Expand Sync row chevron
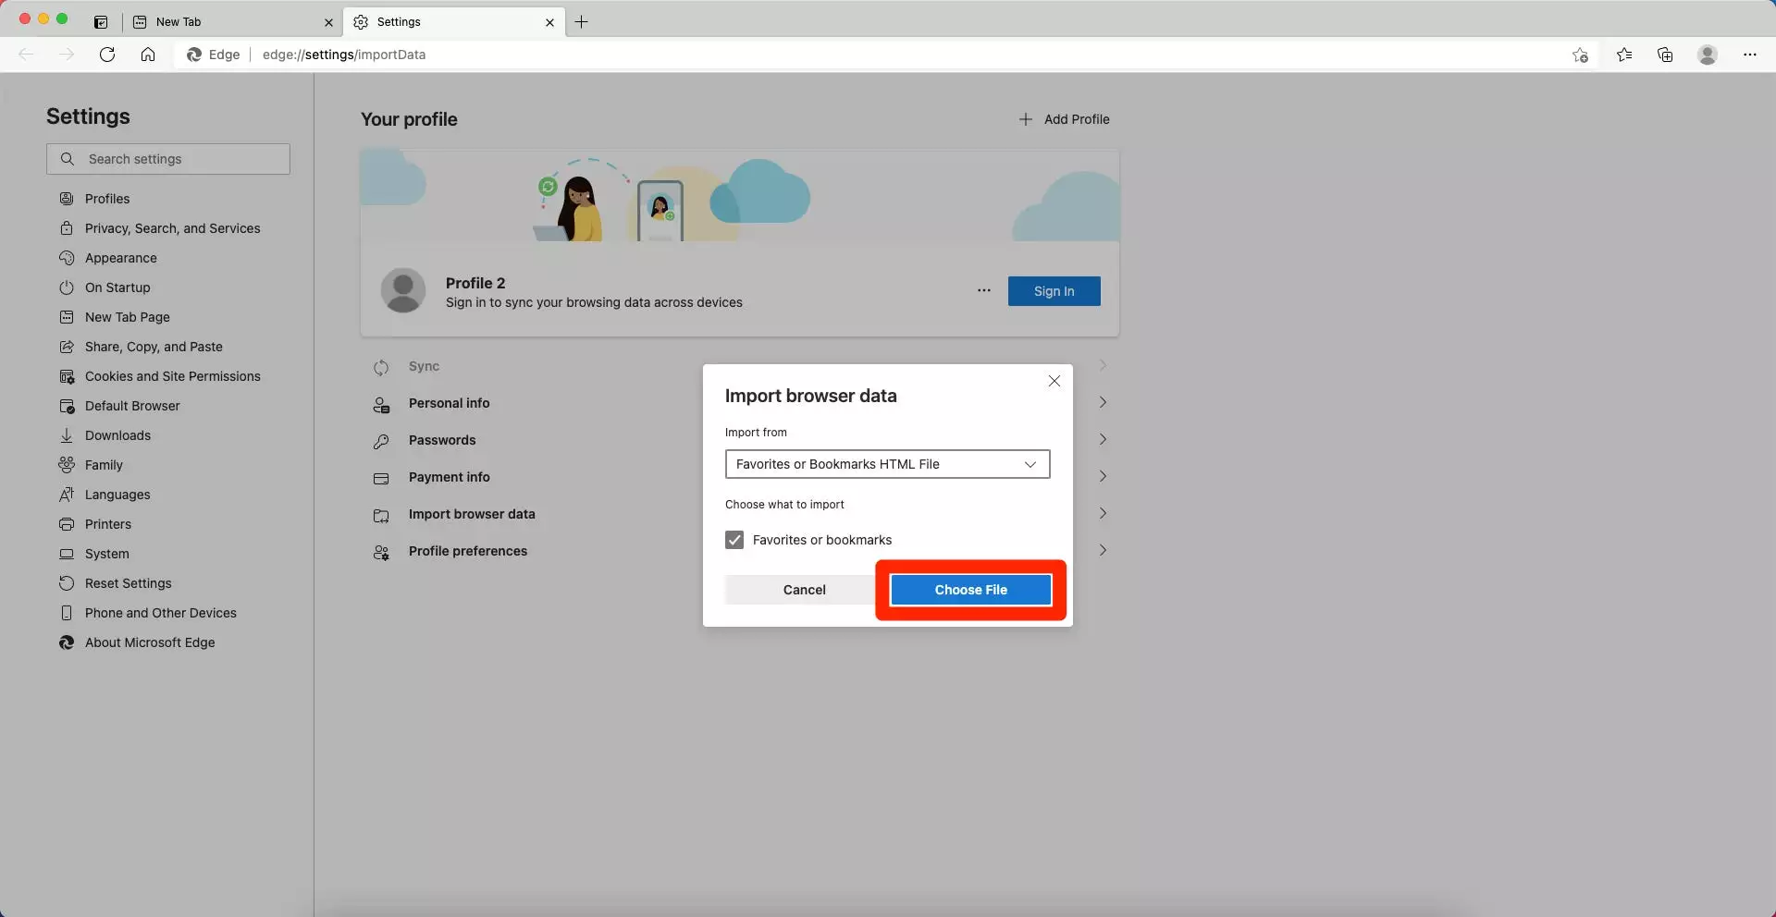The height and width of the screenshot is (917, 1776). [1103, 365]
